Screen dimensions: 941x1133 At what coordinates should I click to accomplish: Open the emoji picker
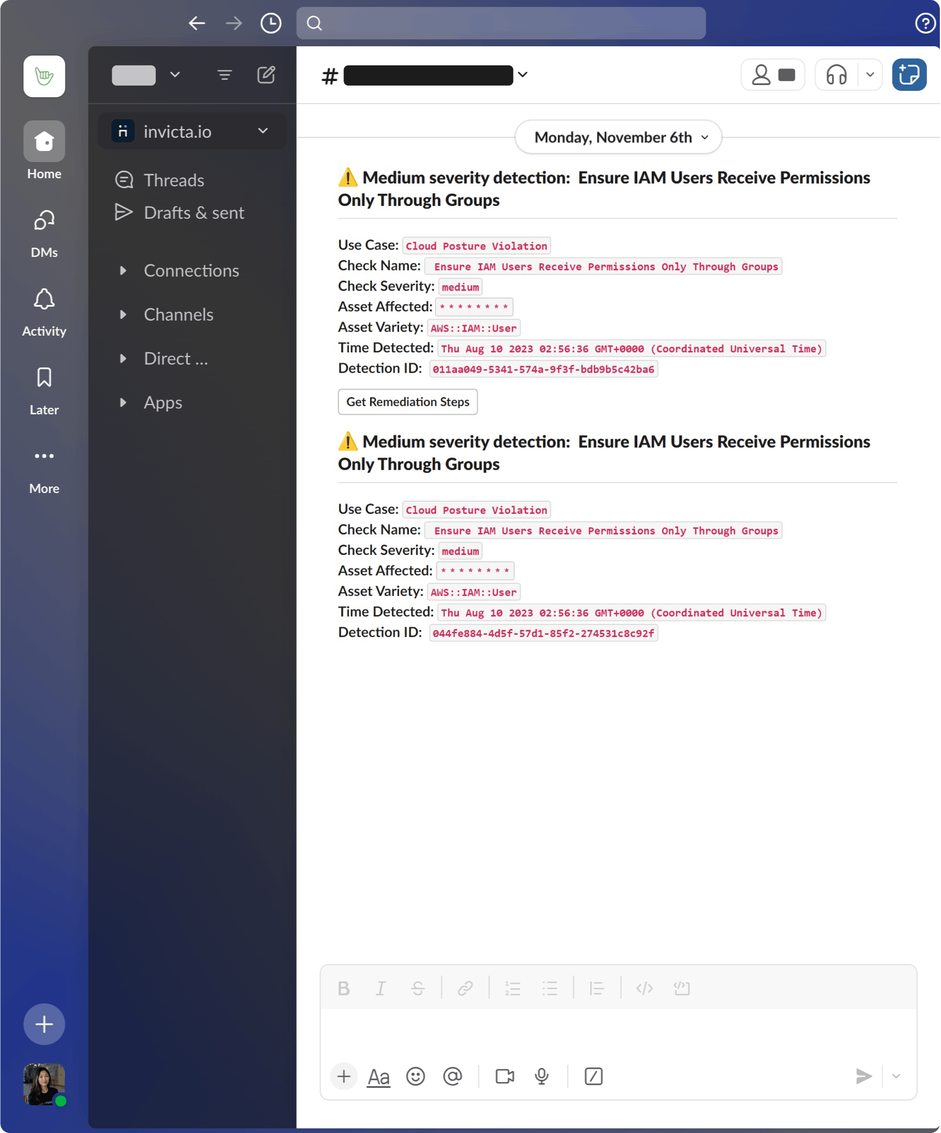(415, 1076)
